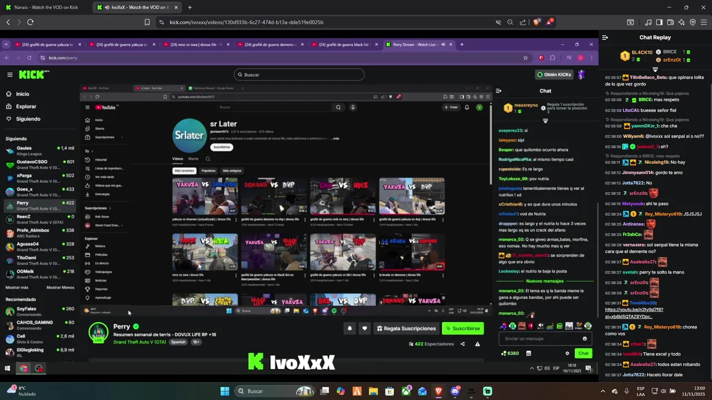Click Mostrar Menos under followed channels

tap(60, 288)
